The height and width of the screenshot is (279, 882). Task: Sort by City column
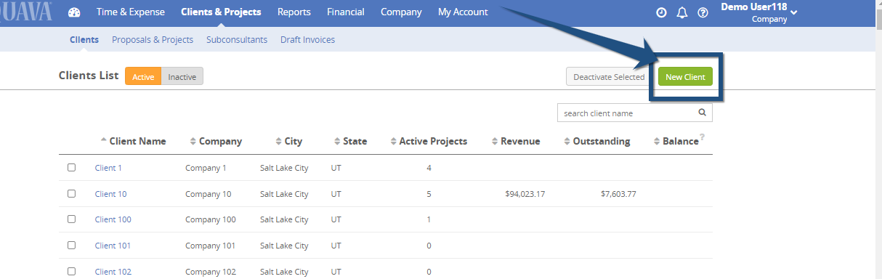coord(289,141)
